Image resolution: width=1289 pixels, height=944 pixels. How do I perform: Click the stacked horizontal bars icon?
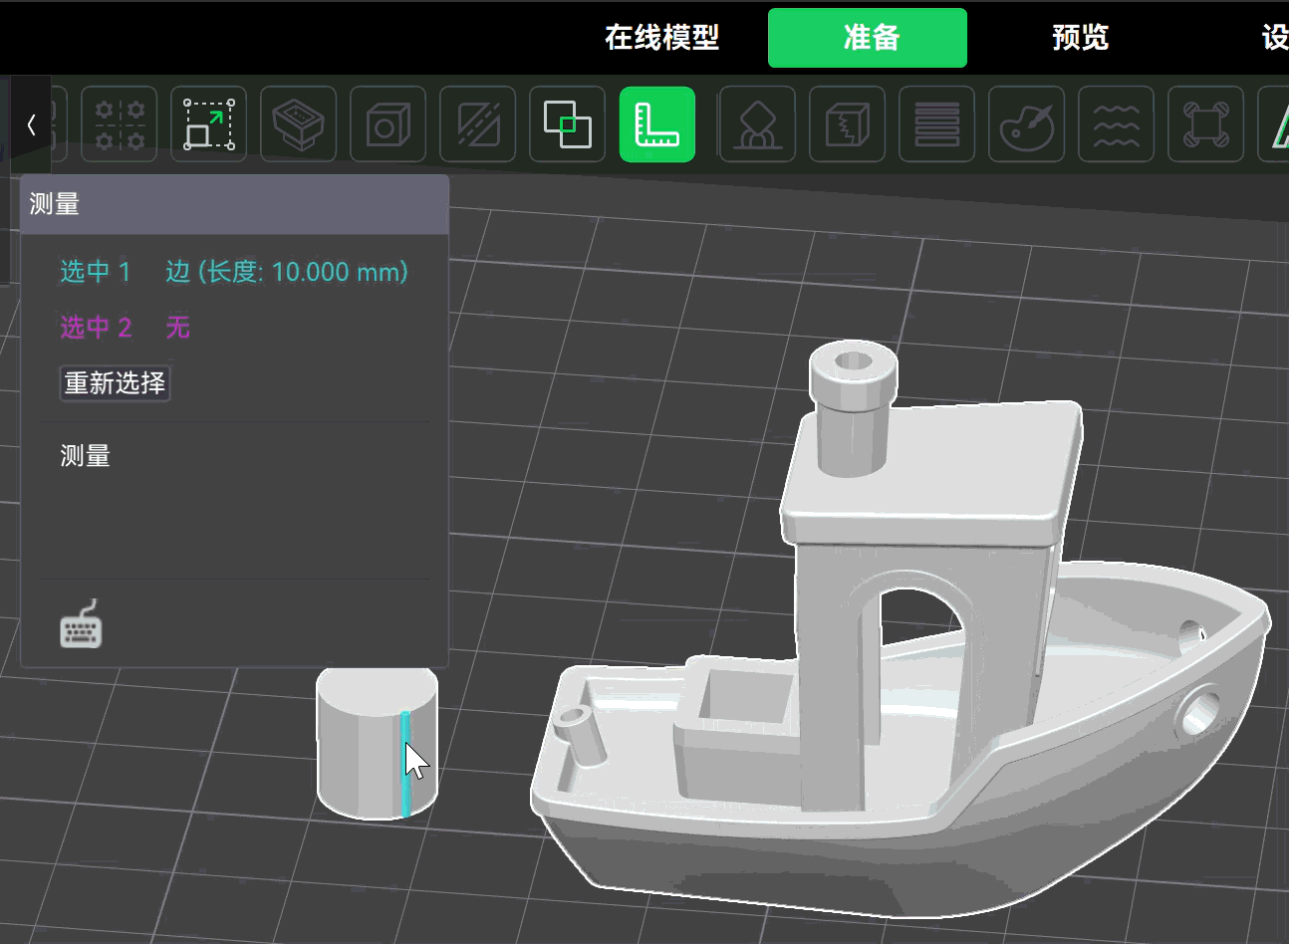click(936, 124)
